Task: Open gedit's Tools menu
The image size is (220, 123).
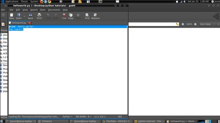Action: click(x=43, y=10)
